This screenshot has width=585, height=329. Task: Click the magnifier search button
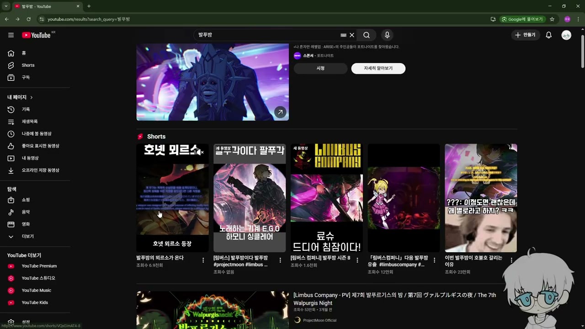point(367,35)
